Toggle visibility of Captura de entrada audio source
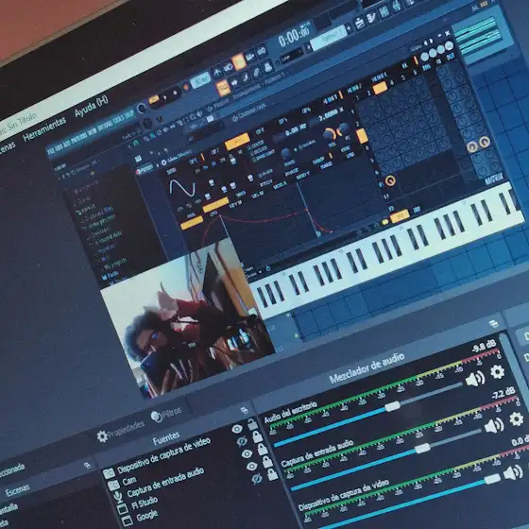 [x=247, y=453]
